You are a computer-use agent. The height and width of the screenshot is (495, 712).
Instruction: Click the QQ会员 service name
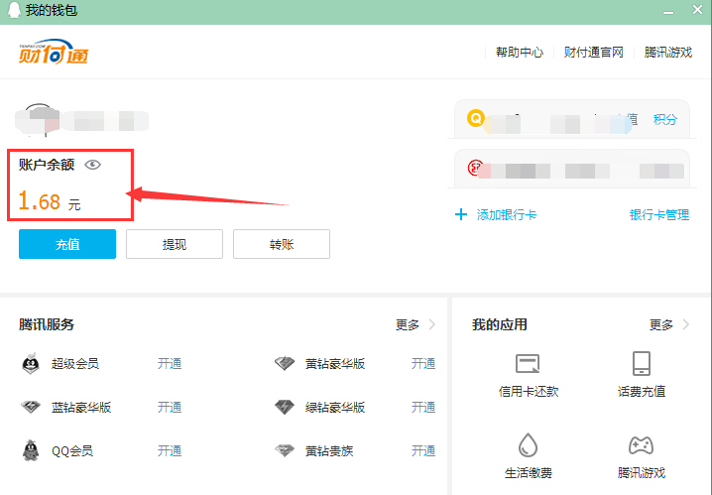[72, 451]
